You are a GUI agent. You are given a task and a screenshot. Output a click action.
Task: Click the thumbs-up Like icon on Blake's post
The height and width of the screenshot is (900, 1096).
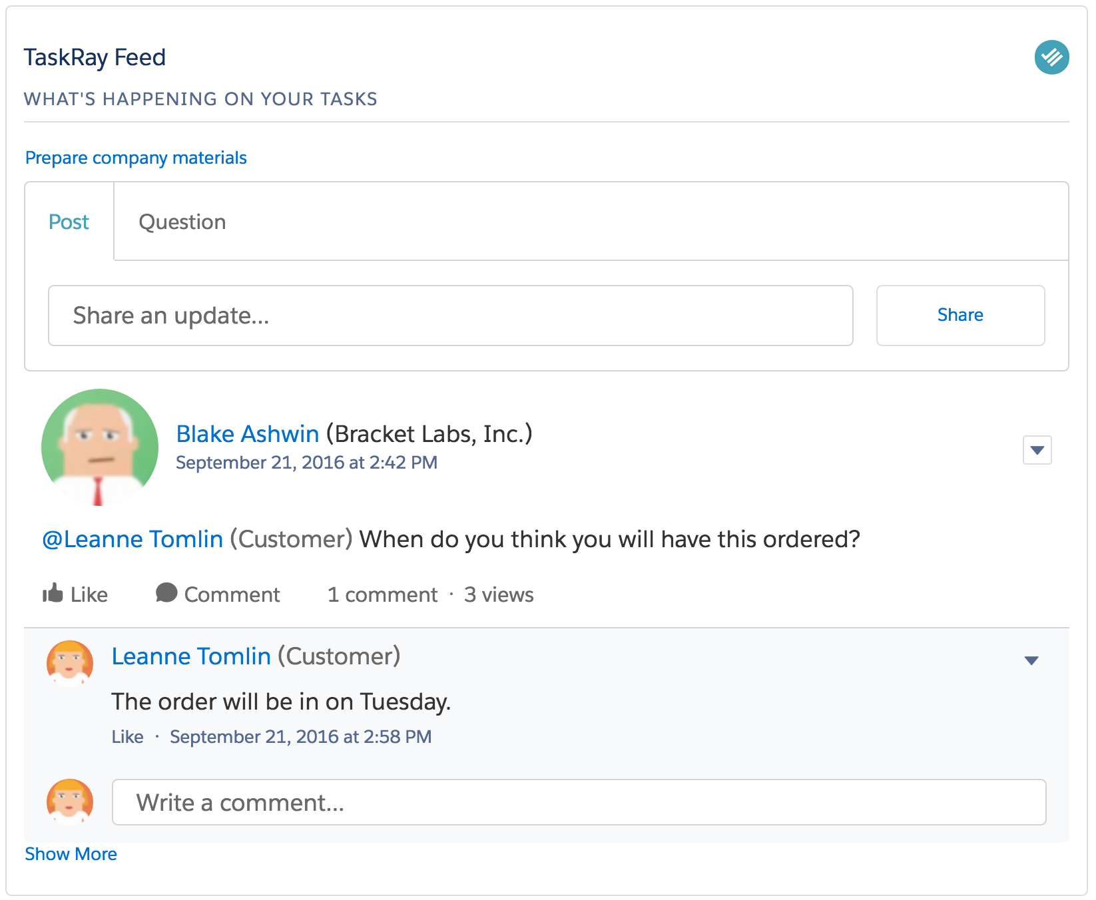point(53,593)
